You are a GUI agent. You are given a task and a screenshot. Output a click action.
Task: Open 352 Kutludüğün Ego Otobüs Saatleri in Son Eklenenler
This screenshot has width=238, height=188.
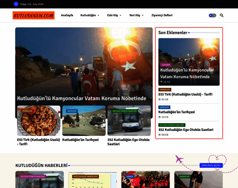[186, 130]
